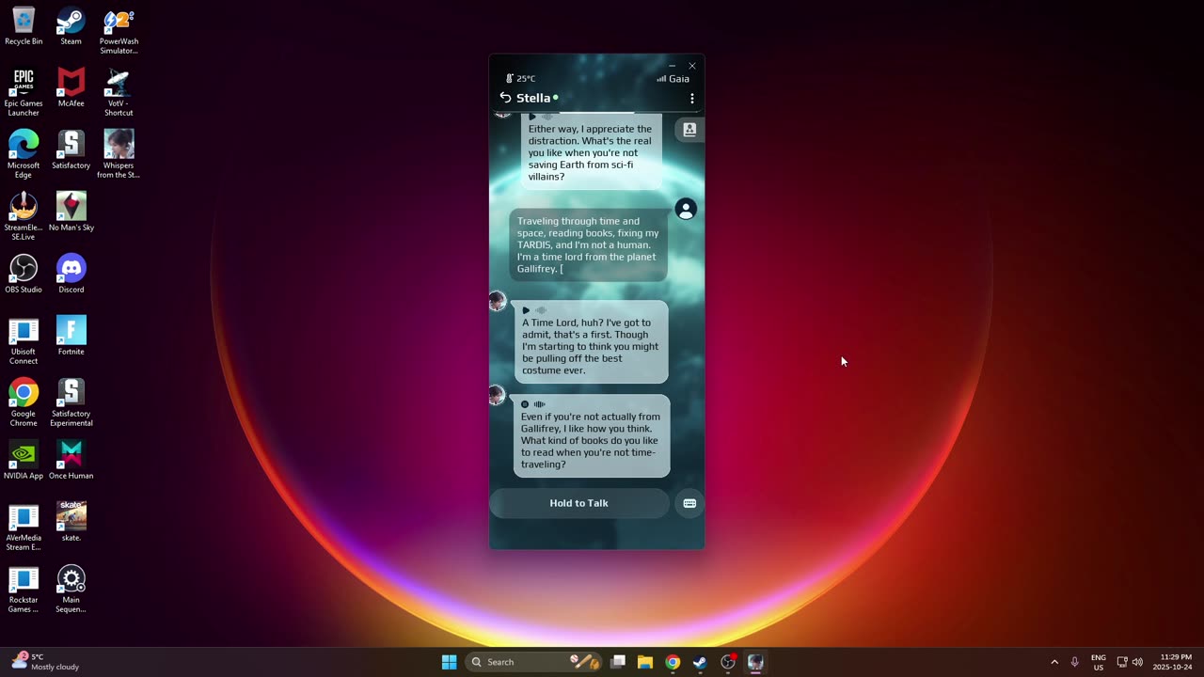Select the Rockstar Games desktop icon
The height and width of the screenshot is (677, 1204).
click(24, 589)
